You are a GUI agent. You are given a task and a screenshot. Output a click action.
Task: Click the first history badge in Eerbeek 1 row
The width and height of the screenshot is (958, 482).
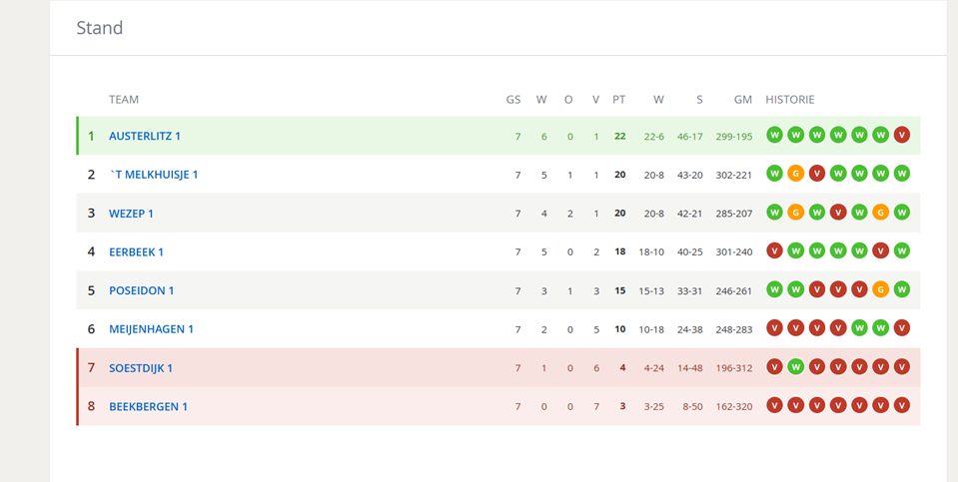coord(774,250)
